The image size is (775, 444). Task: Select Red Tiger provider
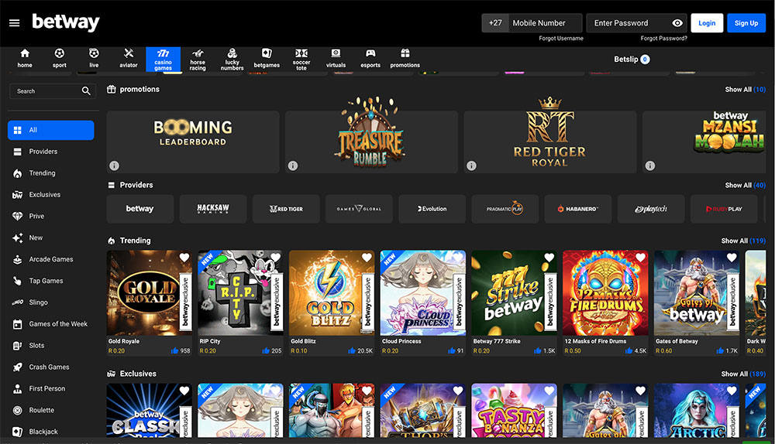(x=286, y=209)
